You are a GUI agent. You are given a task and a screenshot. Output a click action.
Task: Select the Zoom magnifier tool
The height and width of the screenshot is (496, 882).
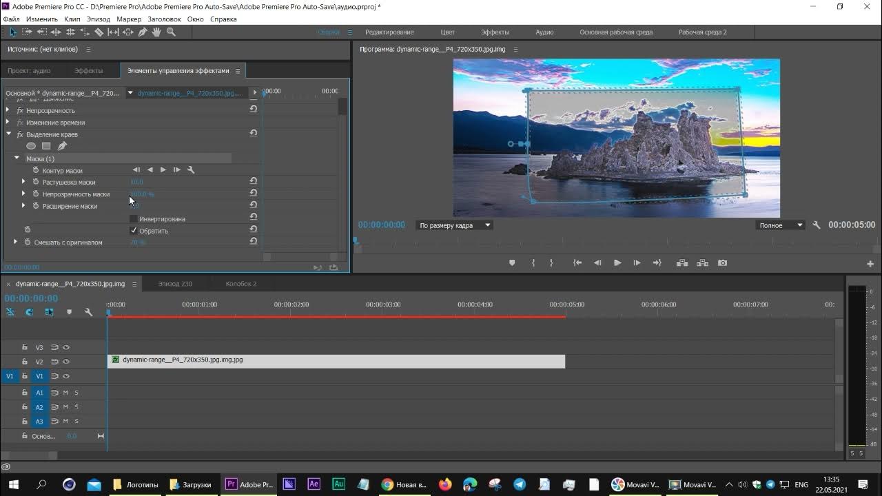[x=171, y=32]
